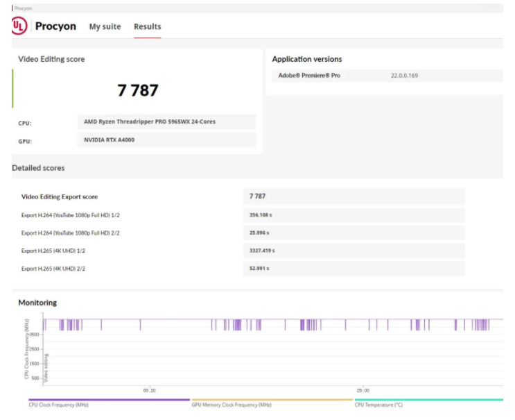Select the Export score value 7 787 in Detailed scores
Screen dimensions: 515x420
[257, 196]
